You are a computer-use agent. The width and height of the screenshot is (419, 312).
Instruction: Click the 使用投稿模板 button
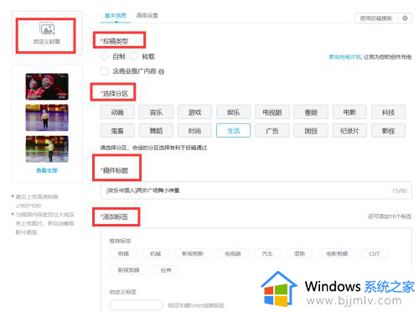pos(376,18)
